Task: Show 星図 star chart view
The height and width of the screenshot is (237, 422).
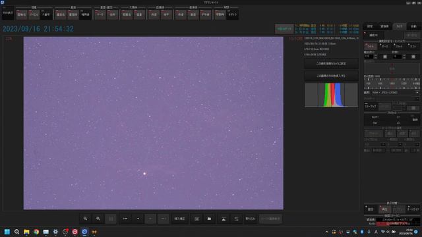Action: pyautogui.click(x=371, y=209)
